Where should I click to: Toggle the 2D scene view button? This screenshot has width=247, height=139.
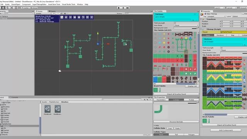[54, 14]
